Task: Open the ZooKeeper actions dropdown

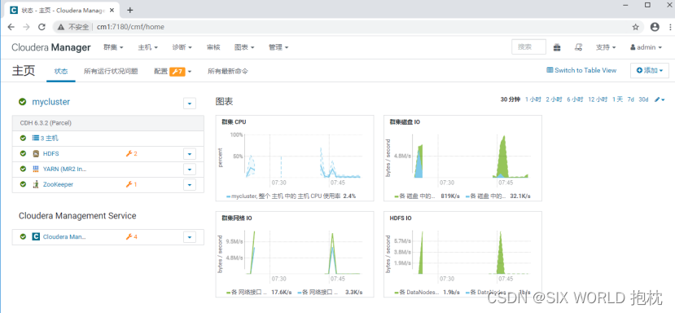Action: tap(190, 185)
